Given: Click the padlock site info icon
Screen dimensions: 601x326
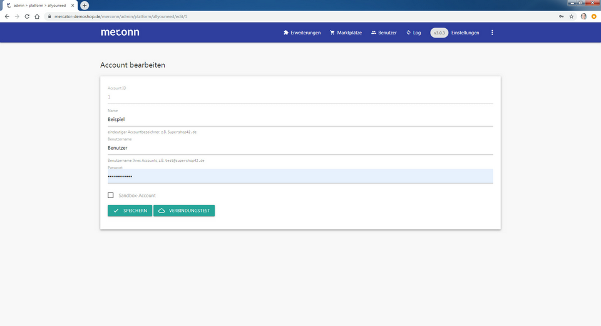Looking at the screenshot, I should [49, 16].
